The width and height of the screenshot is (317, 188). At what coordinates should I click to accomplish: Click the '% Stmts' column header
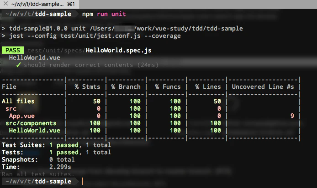(x=87, y=86)
